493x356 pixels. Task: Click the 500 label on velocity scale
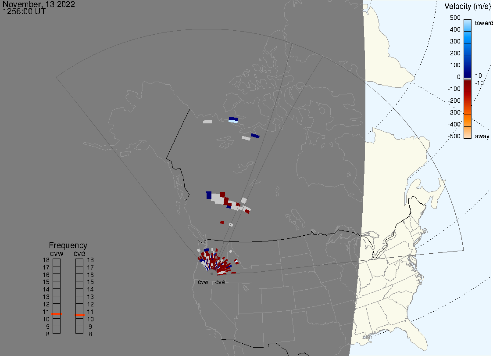(x=455, y=18)
